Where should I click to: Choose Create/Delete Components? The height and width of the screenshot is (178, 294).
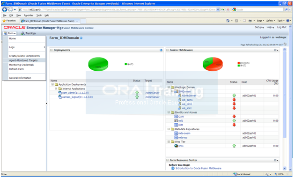point(24,56)
